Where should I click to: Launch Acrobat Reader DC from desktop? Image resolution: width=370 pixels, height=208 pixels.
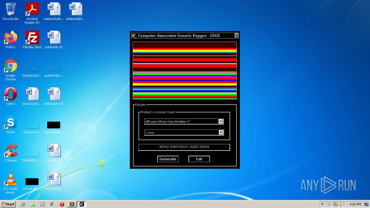[x=32, y=14]
